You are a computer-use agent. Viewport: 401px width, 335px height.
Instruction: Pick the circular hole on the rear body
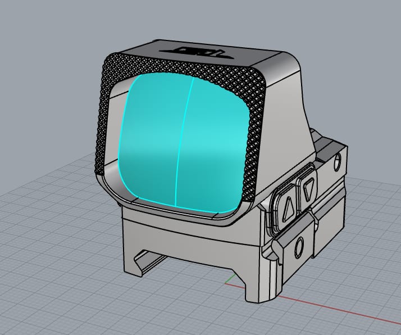pyautogui.click(x=338, y=162)
